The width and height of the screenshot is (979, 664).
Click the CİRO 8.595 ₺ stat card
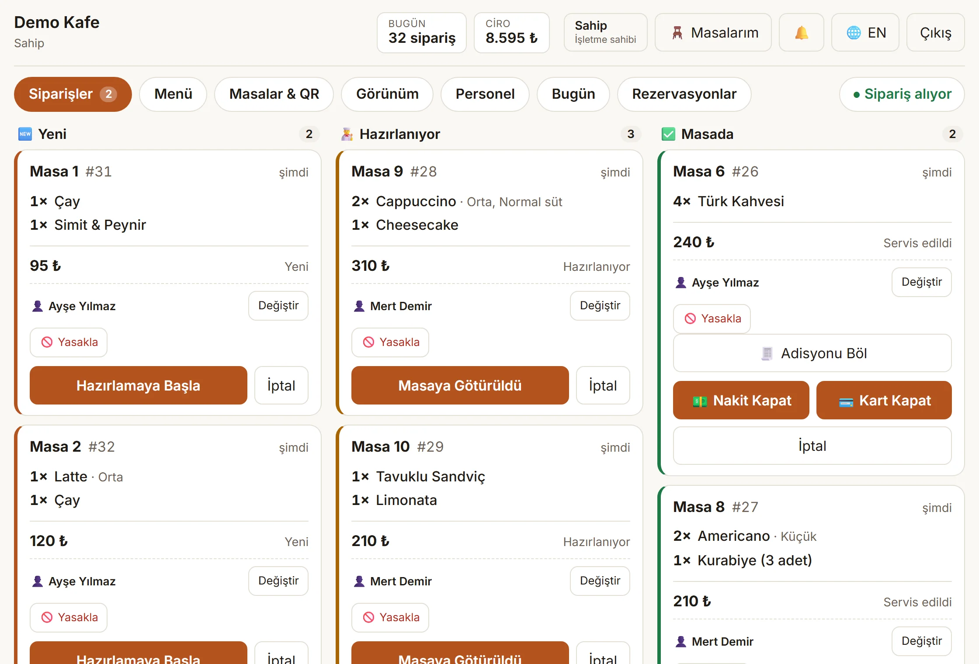(x=512, y=33)
